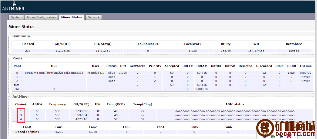
Task: Click the 'total' row label in Pools
Action: [x=17, y=85]
